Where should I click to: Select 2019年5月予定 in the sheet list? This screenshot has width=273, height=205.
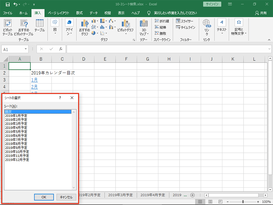pos(16,132)
